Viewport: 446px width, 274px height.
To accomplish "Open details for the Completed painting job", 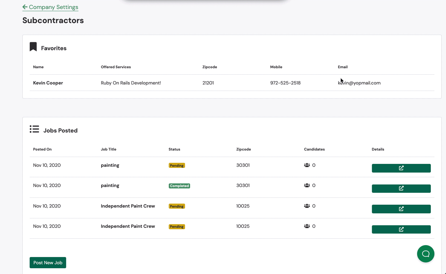I will (401, 188).
